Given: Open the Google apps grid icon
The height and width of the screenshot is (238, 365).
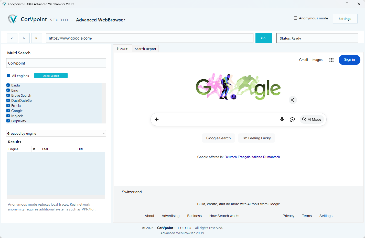Looking at the screenshot, I should tap(331, 60).
